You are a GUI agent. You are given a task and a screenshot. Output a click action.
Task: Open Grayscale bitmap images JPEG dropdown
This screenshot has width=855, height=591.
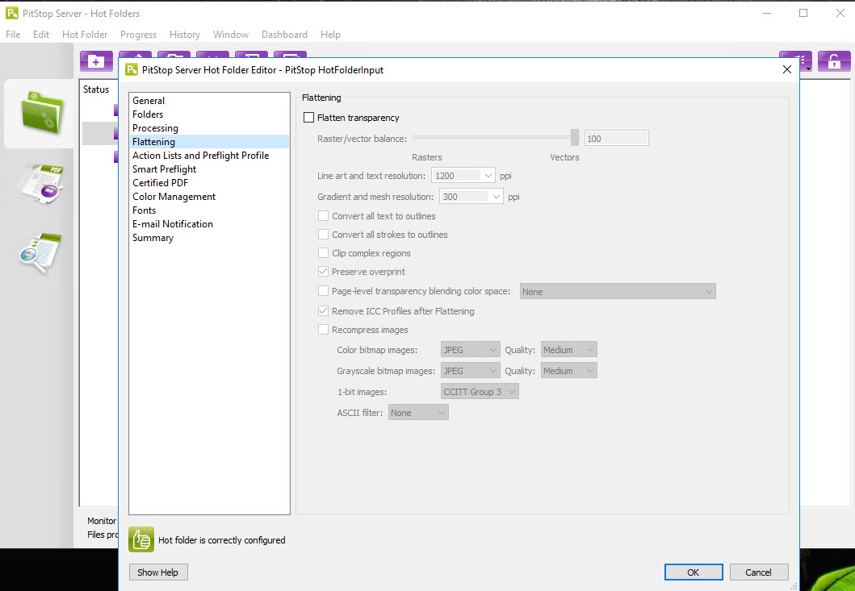(x=470, y=371)
